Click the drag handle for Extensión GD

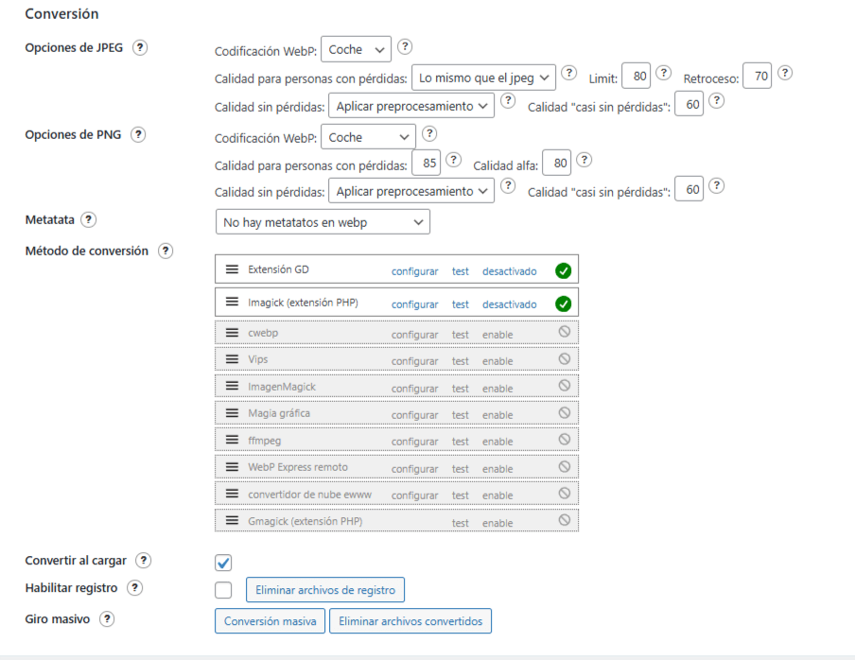coord(232,269)
